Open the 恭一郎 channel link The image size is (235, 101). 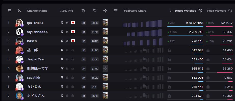click(x=32, y=50)
